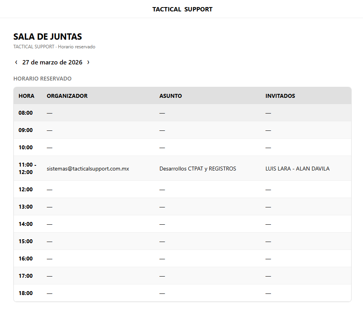This screenshot has height=319, width=363.
Task: Click the ASUNTO column header
Action: pyautogui.click(x=171, y=96)
